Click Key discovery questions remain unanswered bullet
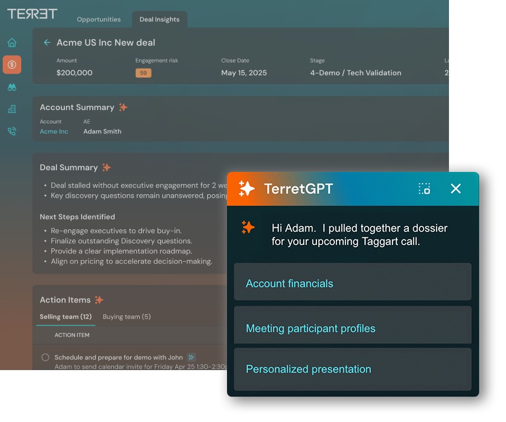 point(139,195)
